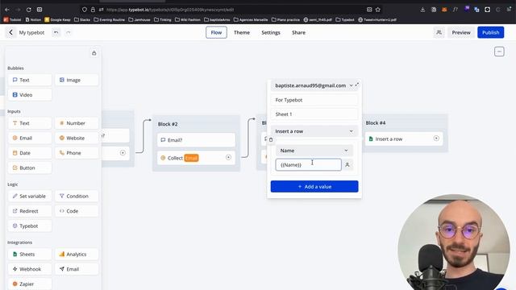
Task: Delete the Name value row
Action: click(271, 139)
